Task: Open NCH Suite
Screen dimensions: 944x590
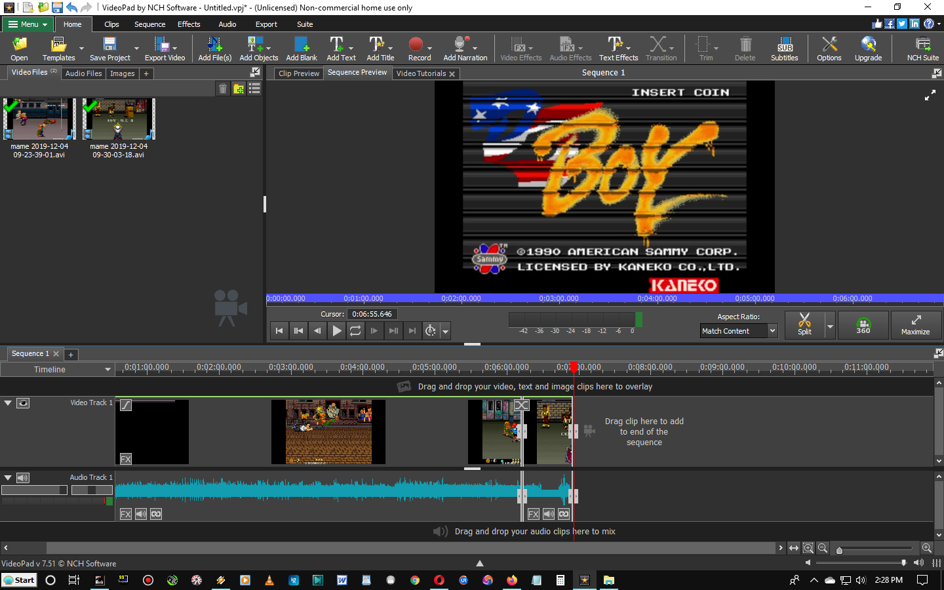Action: (922, 49)
